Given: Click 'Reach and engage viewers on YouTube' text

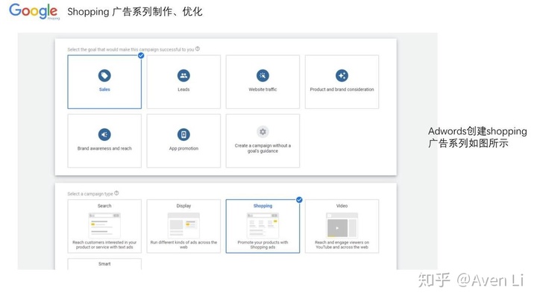Looking at the screenshot, I should tap(342, 245).
